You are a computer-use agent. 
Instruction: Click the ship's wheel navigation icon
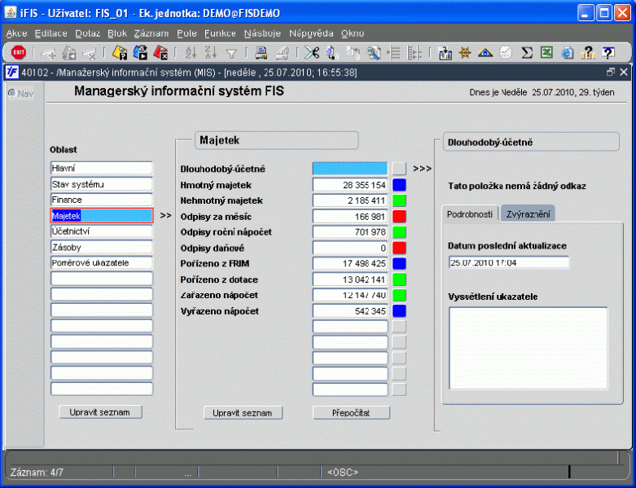(x=466, y=52)
